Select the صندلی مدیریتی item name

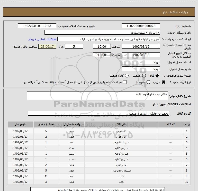pos(121,170)
